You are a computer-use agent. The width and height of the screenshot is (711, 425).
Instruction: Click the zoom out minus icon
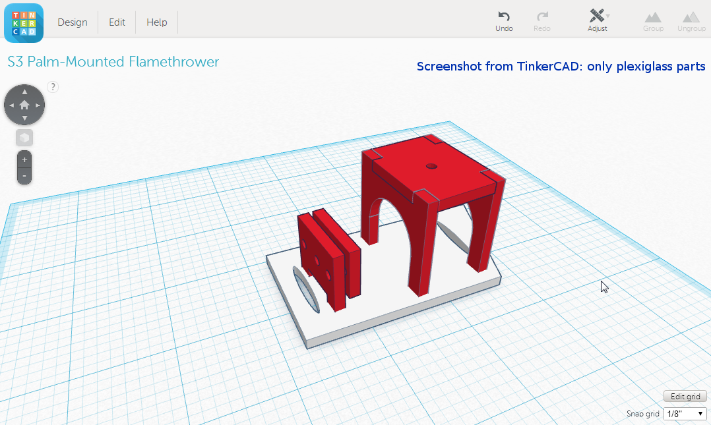pos(24,175)
